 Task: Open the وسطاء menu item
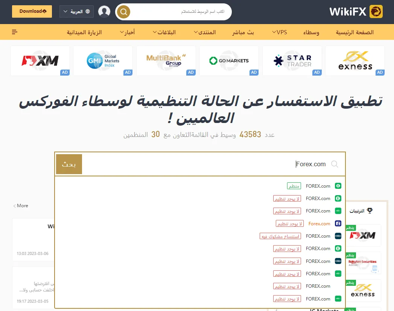(x=311, y=32)
